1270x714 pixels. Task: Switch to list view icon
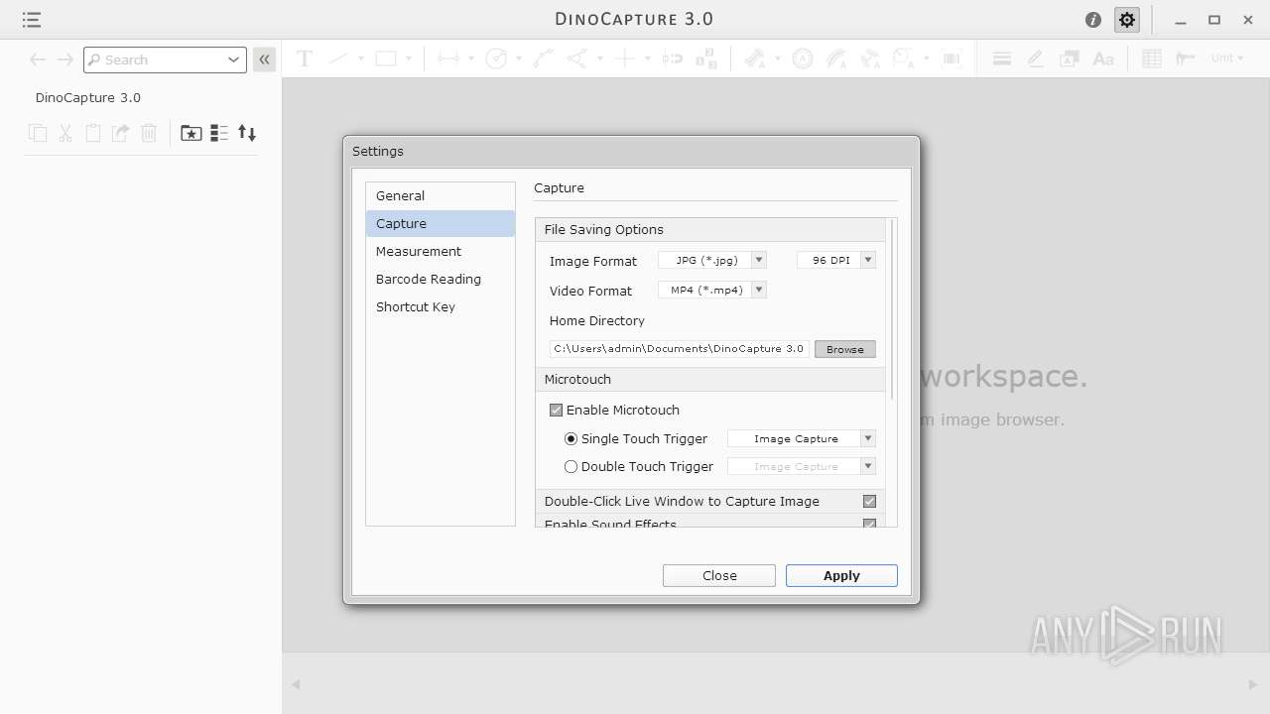click(x=219, y=133)
